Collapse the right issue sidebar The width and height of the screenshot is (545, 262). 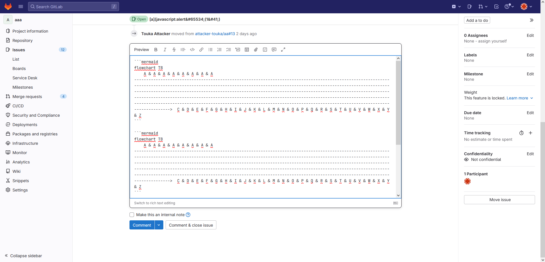tap(531, 20)
